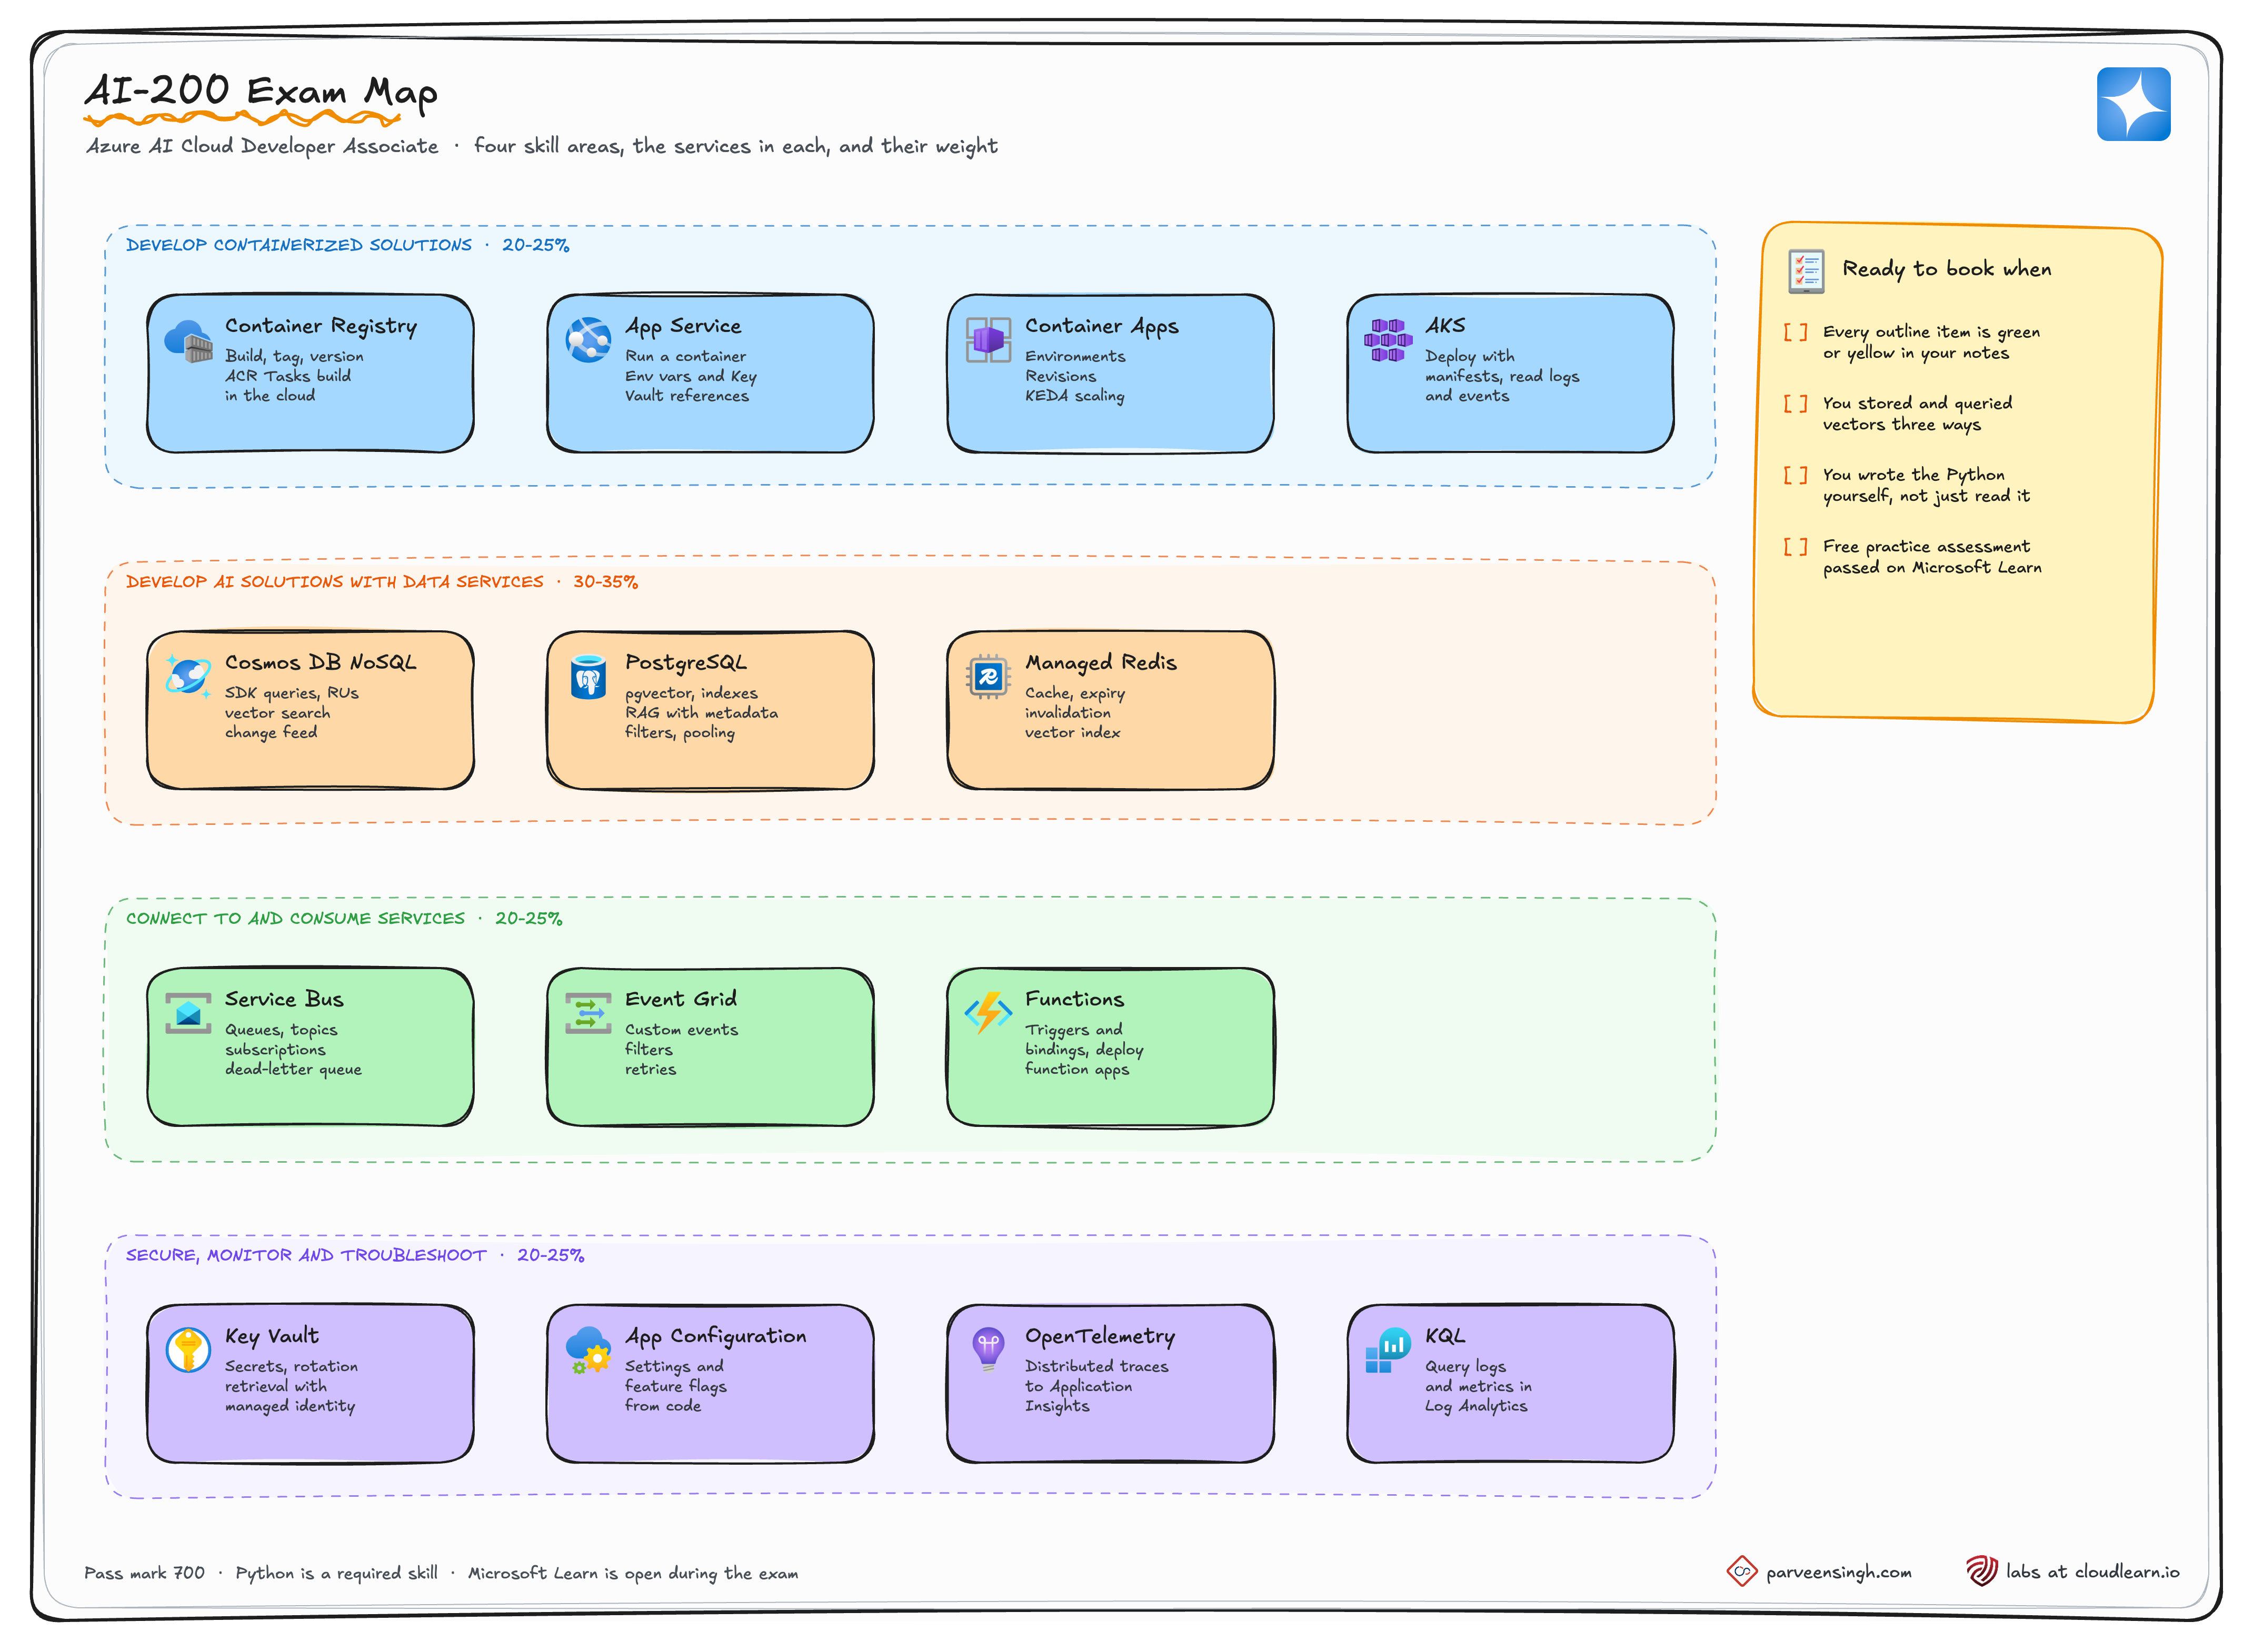Screen dimensions: 2253x1652
Task: Click the Container Registry cloud icon
Action: coord(188,341)
